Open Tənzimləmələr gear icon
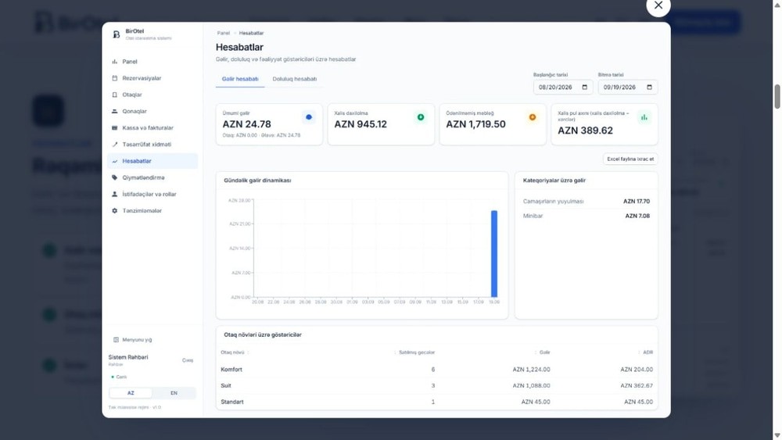The width and height of the screenshot is (782, 440). point(115,211)
